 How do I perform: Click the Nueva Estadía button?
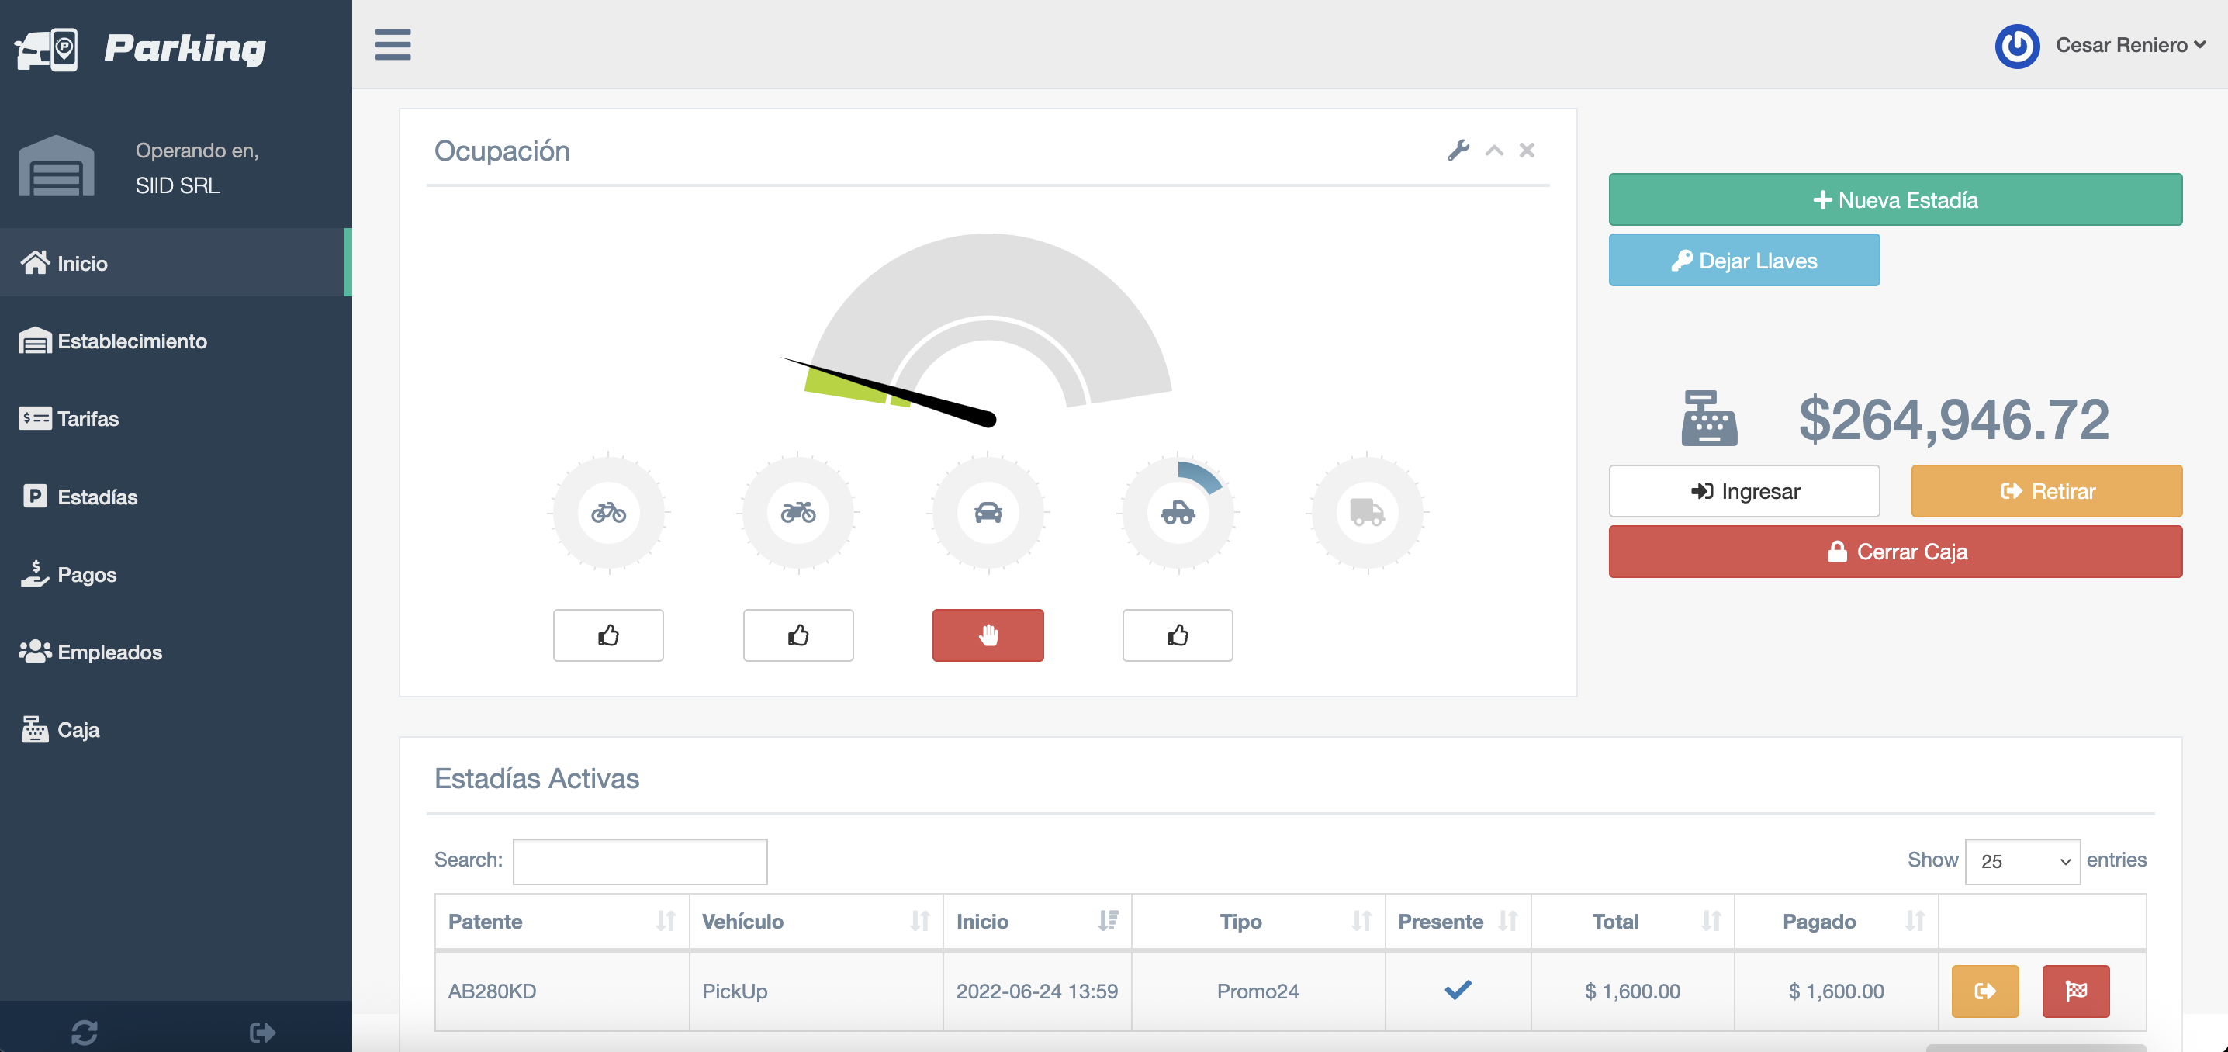[1894, 200]
